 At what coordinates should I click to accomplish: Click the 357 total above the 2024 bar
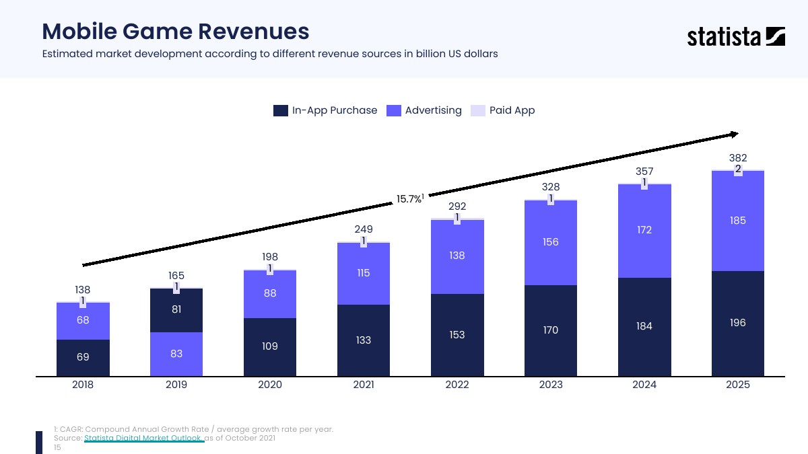pos(644,172)
